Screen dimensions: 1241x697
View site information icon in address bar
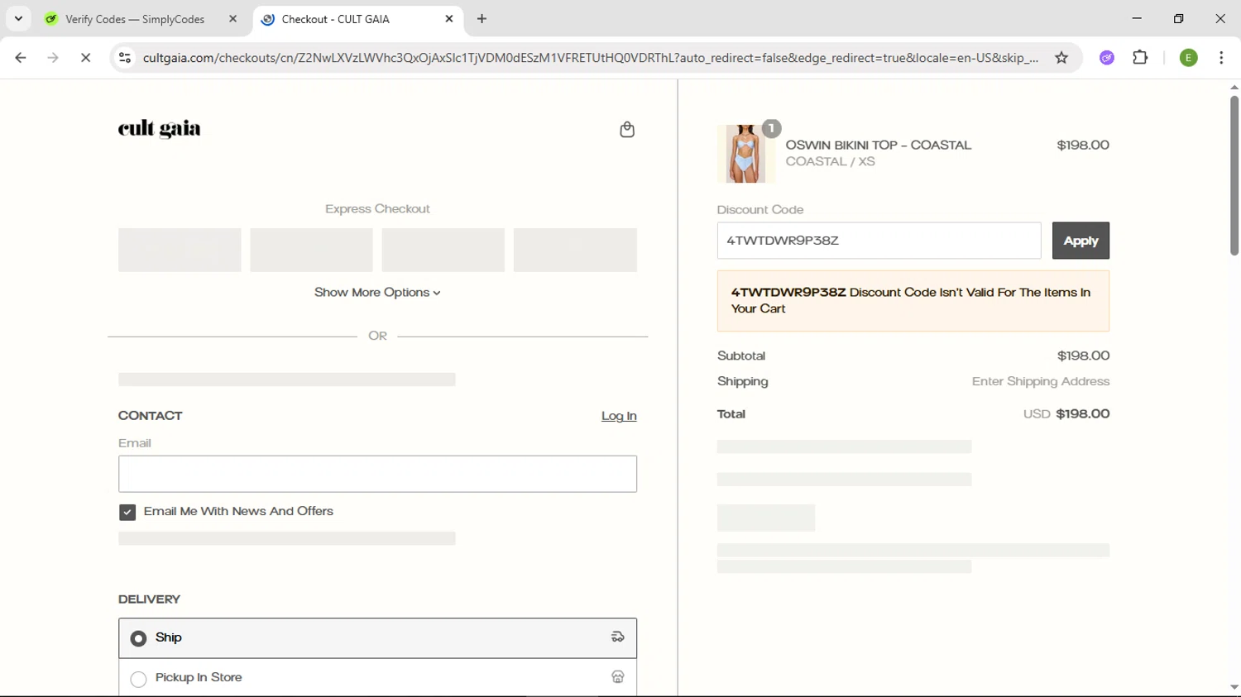125,58
